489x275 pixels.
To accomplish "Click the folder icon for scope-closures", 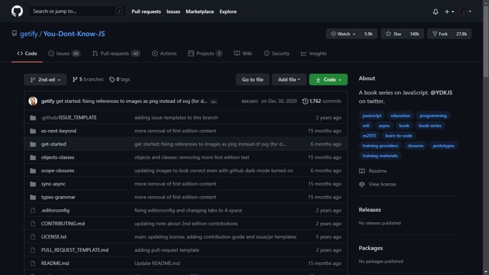I will point(33,171).
